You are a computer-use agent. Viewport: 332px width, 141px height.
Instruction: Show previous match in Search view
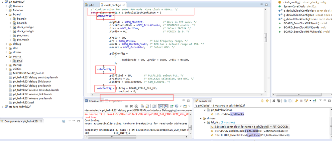pyautogui.click(x=267, y=101)
